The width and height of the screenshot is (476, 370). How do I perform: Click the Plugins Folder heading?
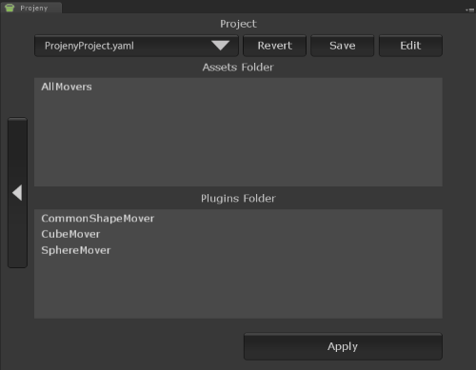238,199
